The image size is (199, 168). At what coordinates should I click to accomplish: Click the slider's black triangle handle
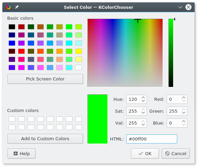point(175,19)
